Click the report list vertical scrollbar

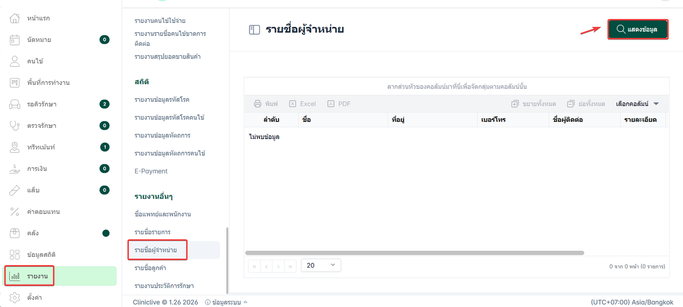tap(226, 260)
